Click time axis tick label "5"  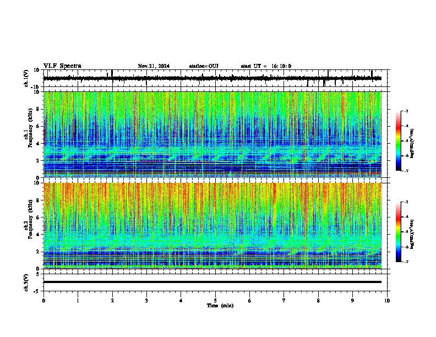[215, 301]
